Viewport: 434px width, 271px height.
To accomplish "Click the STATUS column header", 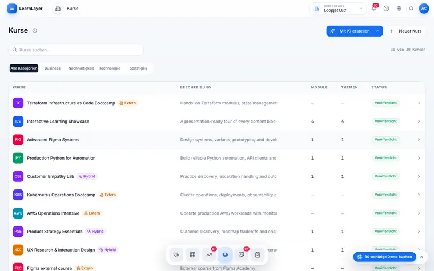I will pyautogui.click(x=379, y=87).
